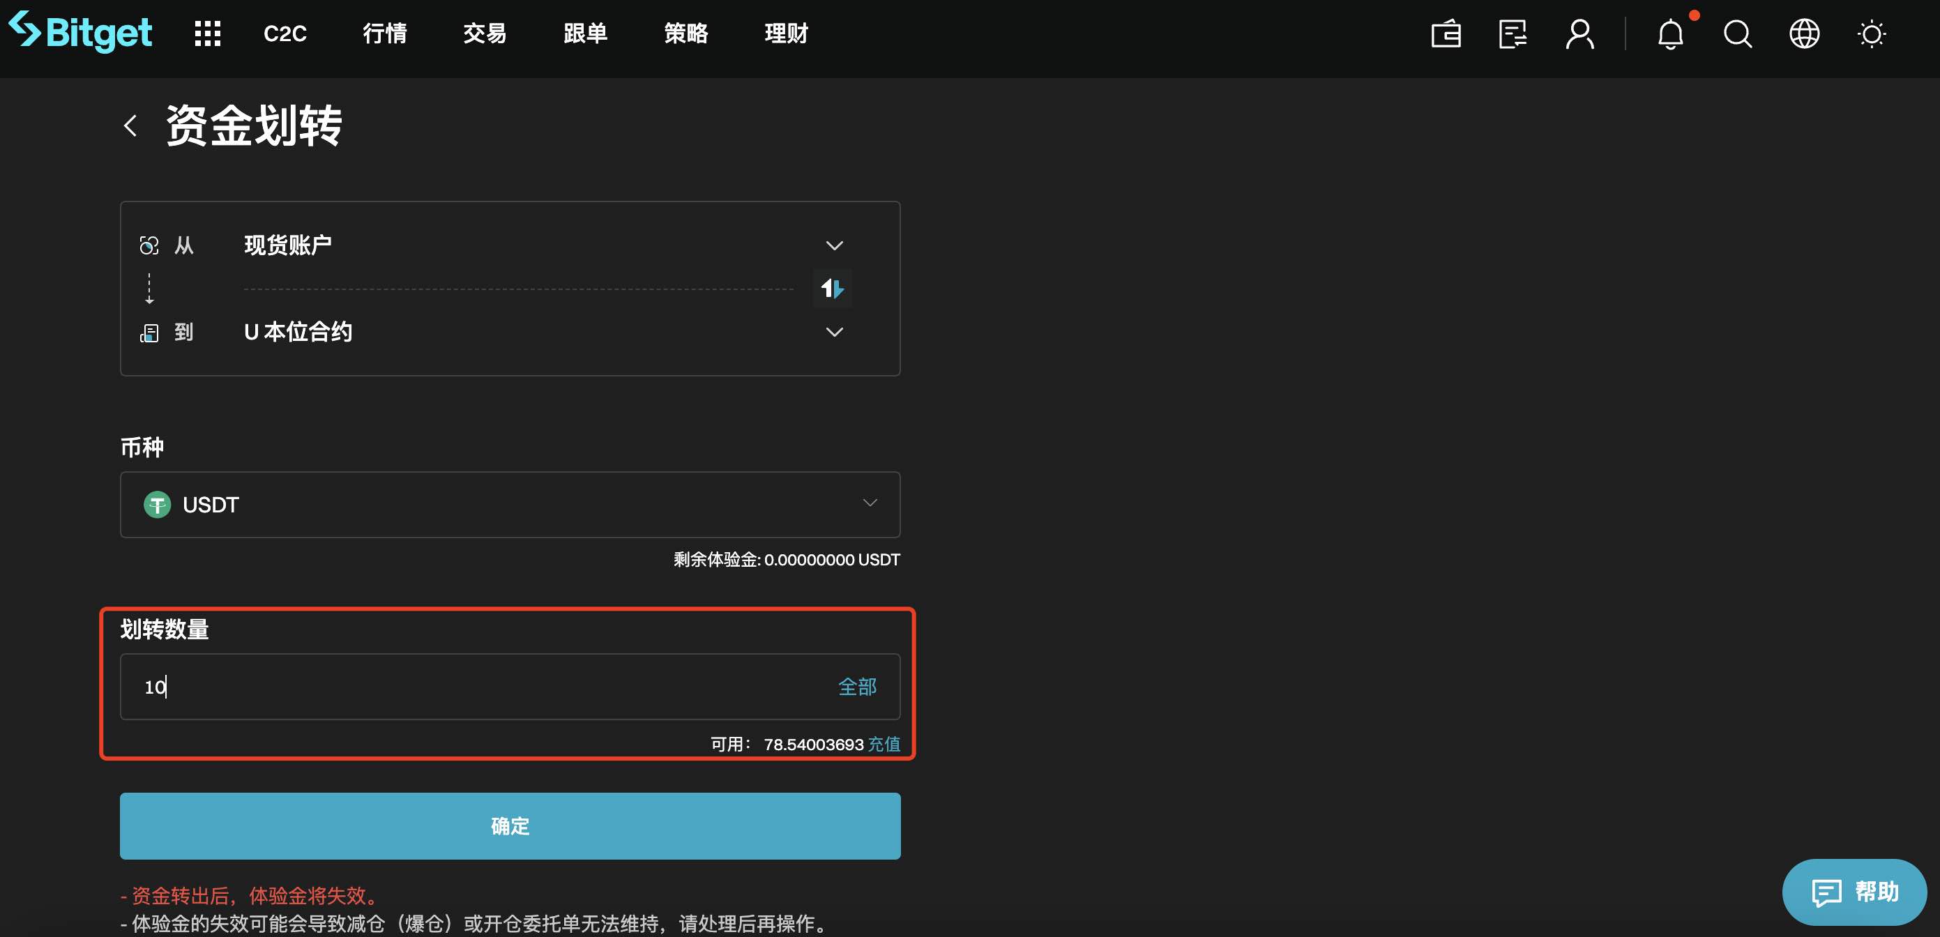Click the 剩余体验金 balance text
Image resolution: width=1940 pixels, height=937 pixels.
786,560
